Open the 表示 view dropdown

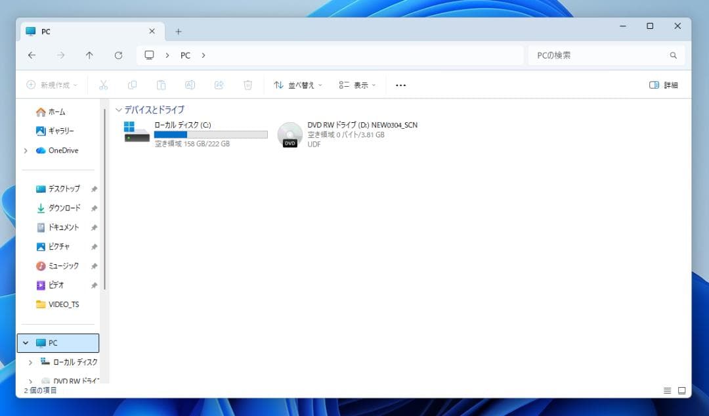pyautogui.click(x=356, y=85)
